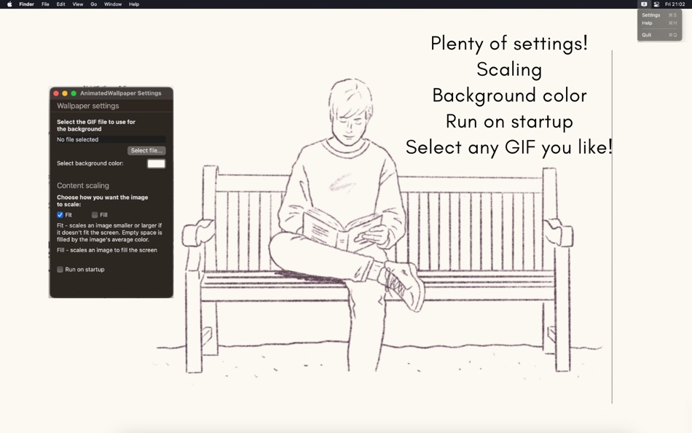Click the 'Content scaling' heading

tap(83, 186)
